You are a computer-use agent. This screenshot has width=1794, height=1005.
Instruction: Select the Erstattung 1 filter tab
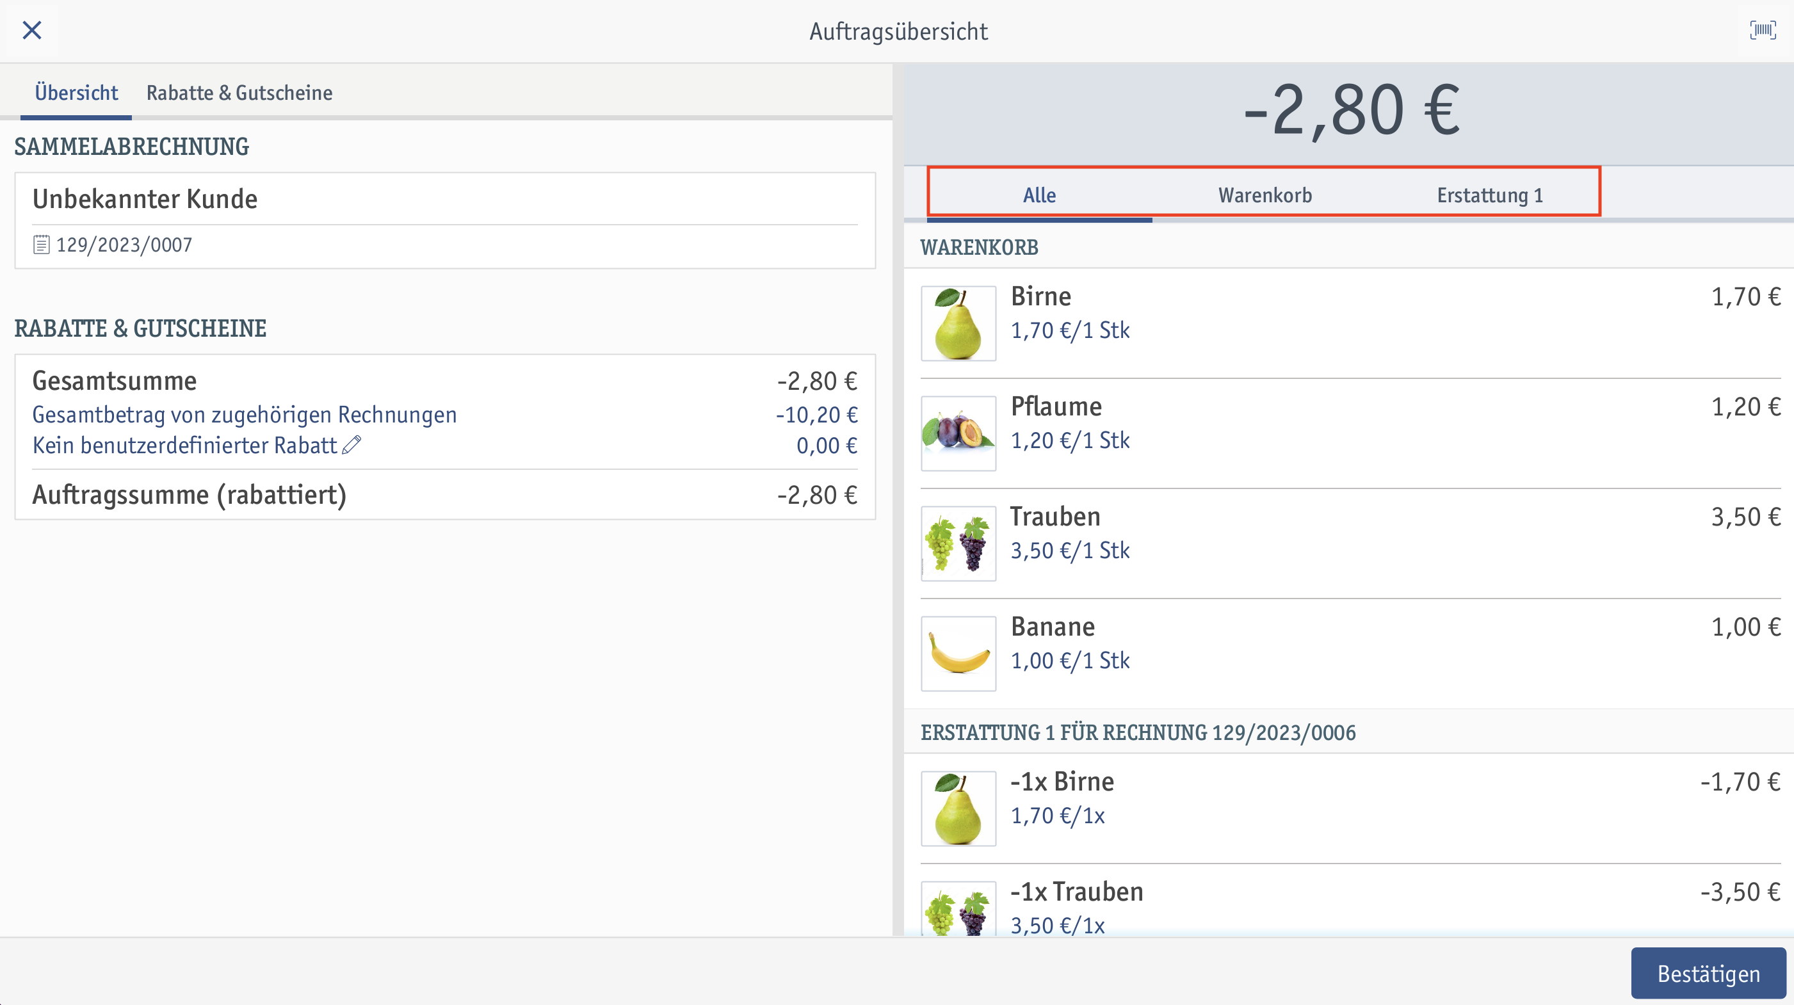[1490, 195]
